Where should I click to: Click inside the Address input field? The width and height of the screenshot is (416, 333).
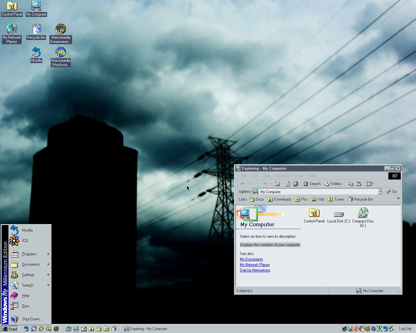coord(318,192)
